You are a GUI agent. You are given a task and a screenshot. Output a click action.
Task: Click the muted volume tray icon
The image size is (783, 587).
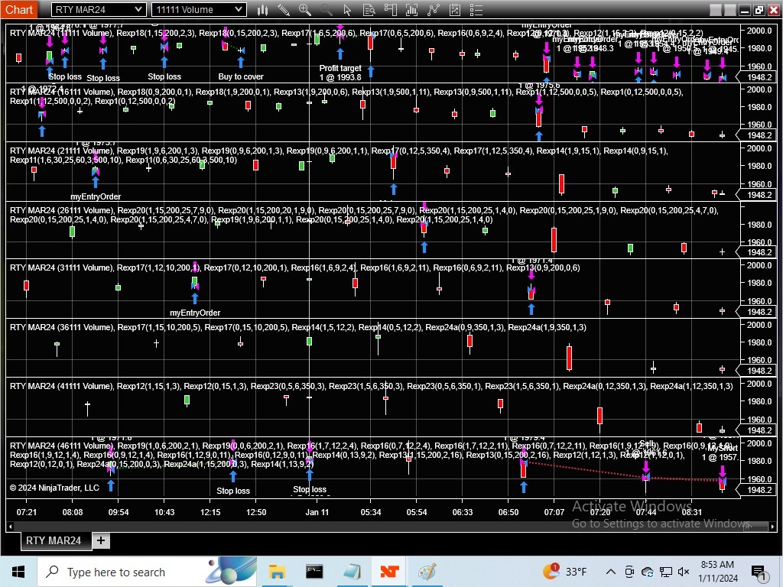684,572
